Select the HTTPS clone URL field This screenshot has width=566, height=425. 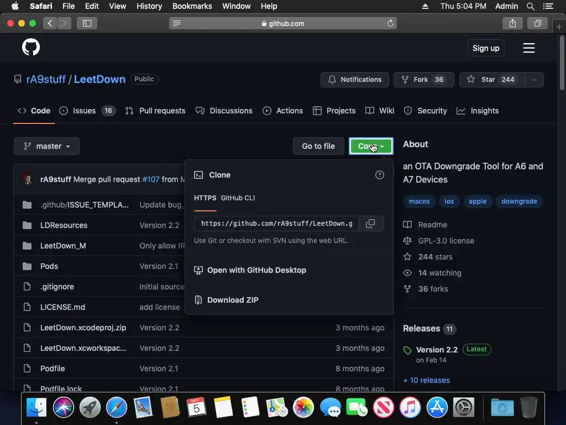click(277, 224)
